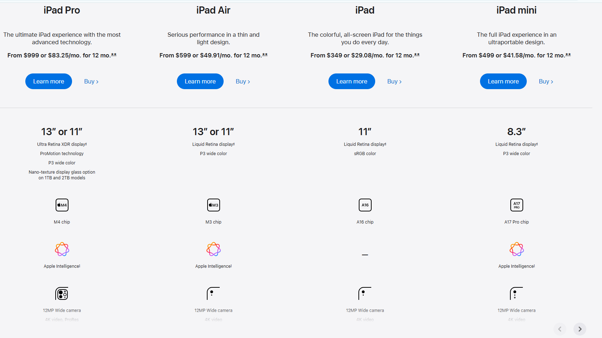This screenshot has width=602, height=338.
Task: Click the M3 chip icon
Action: pyautogui.click(x=214, y=205)
